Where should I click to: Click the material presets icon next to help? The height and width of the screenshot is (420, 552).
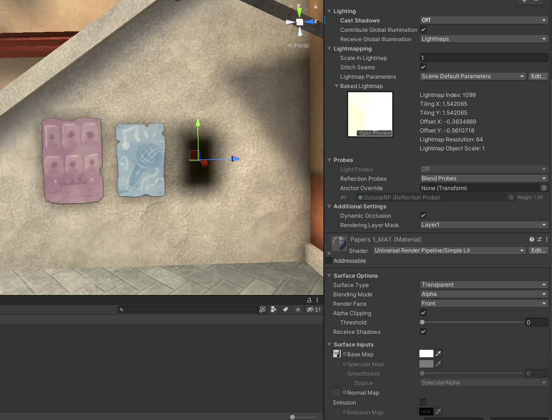point(539,239)
